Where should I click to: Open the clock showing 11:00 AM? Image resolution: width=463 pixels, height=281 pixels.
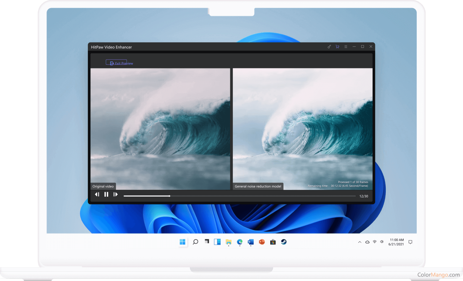(x=396, y=242)
